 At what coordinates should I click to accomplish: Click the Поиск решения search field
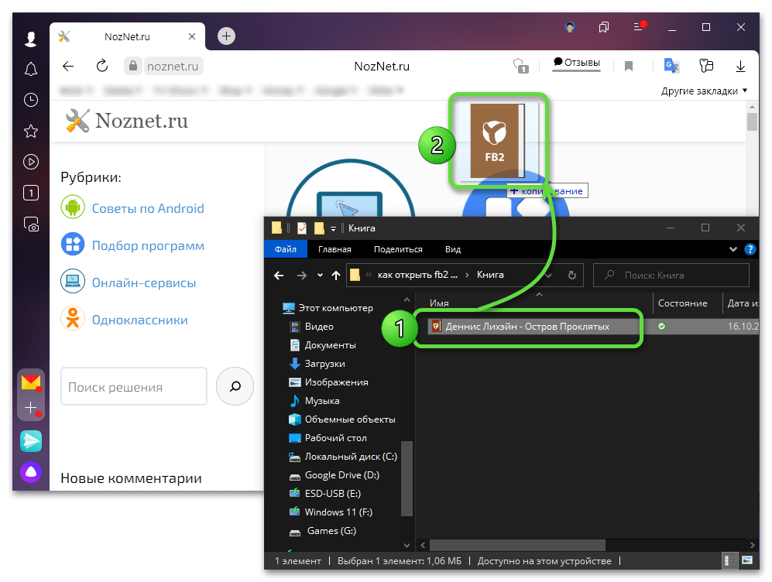(x=133, y=387)
